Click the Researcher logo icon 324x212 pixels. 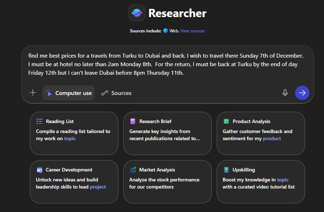(x=137, y=13)
